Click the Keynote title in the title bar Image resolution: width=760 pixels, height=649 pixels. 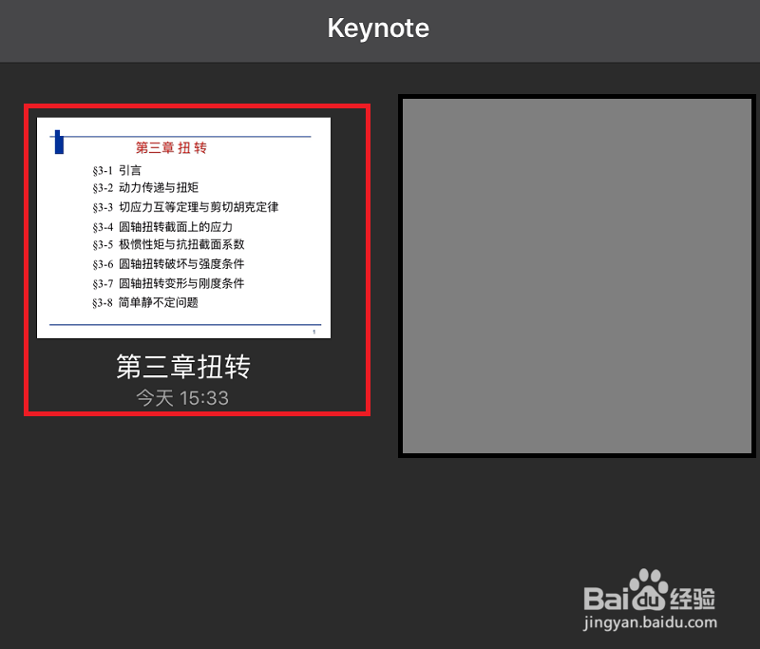click(378, 29)
